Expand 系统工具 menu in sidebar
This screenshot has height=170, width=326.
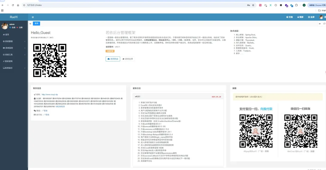click(14, 54)
